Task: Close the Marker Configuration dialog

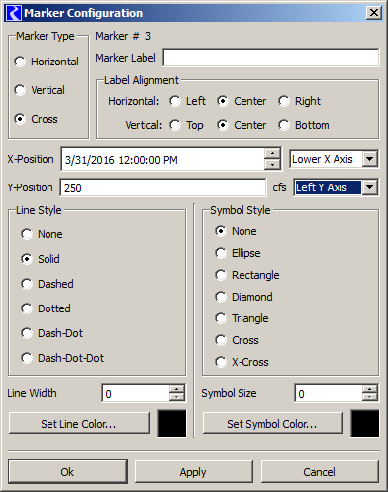Action: (374, 13)
